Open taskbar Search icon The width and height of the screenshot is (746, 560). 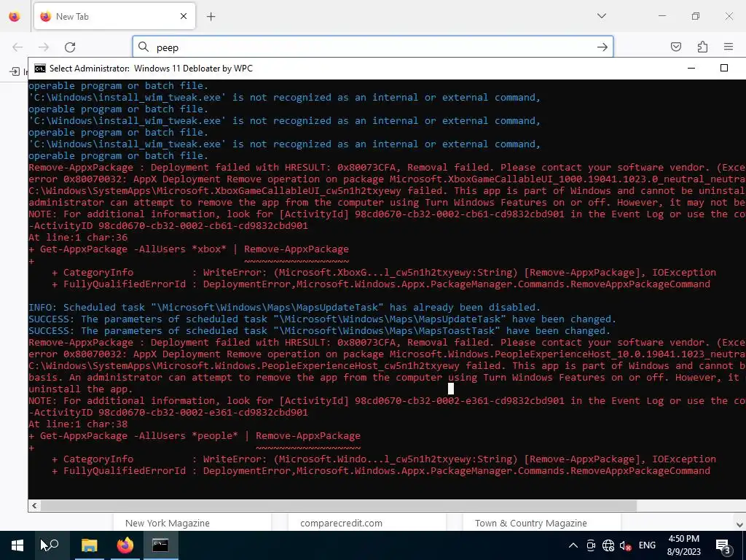pos(52,545)
